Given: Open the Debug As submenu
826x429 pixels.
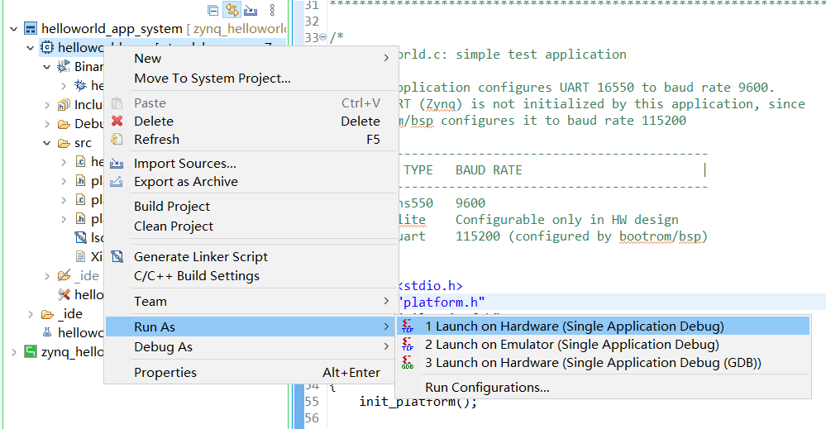Looking at the screenshot, I should click(x=251, y=347).
